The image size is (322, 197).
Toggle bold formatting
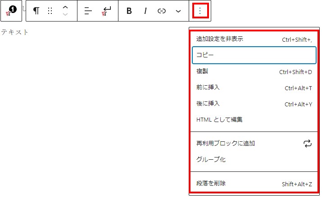[x=129, y=11]
